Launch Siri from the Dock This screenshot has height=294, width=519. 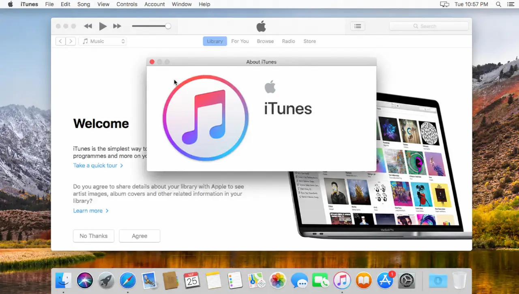(85, 280)
